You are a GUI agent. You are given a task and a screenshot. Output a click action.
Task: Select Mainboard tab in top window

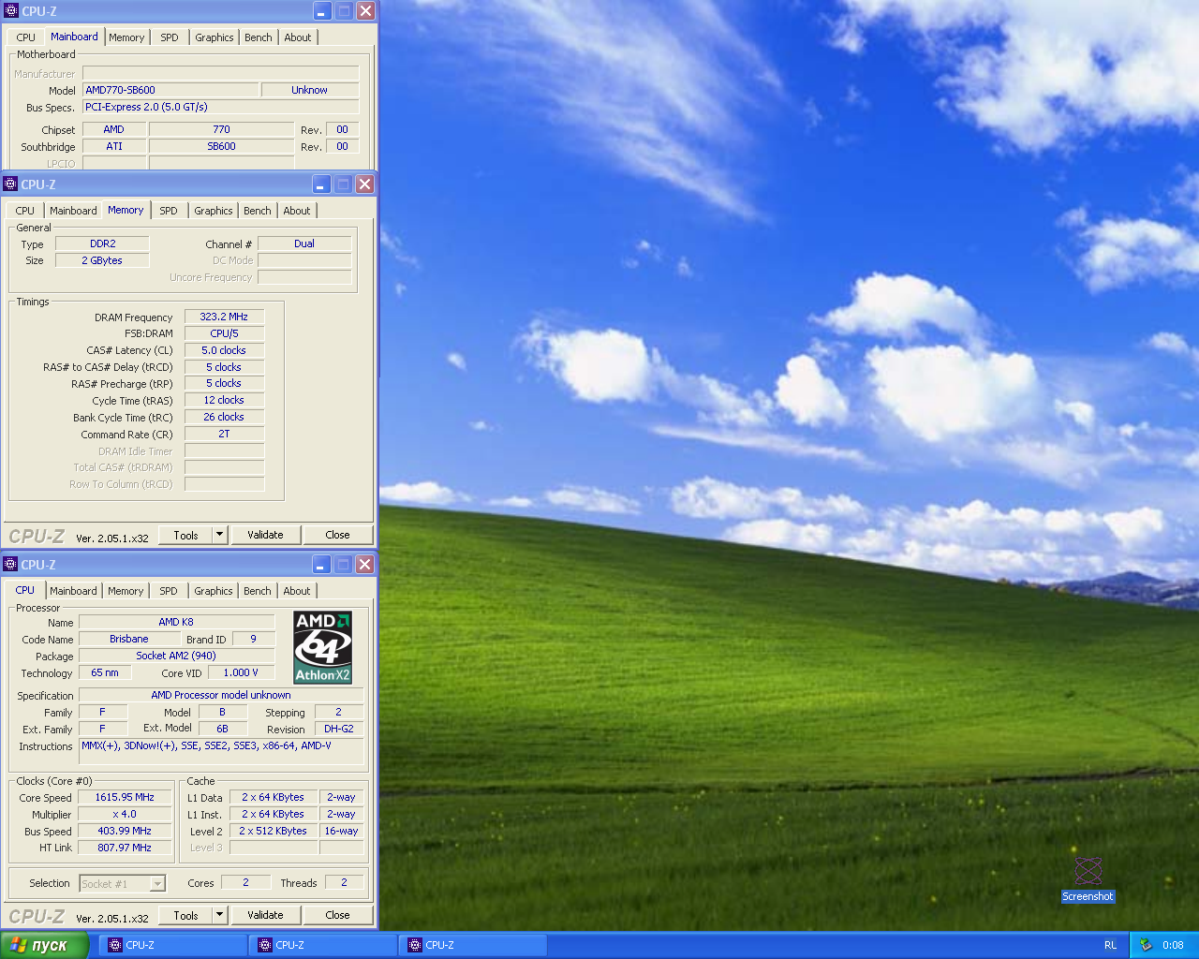[x=74, y=37]
